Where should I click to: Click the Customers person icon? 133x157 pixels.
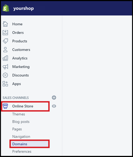tap(5, 50)
